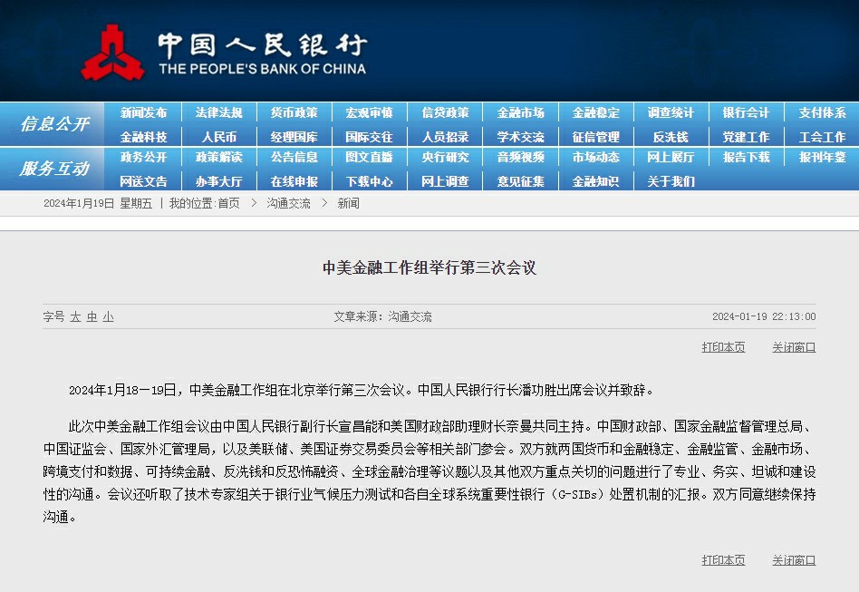Select 下载中心 navigation item
Screen dimensions: 859x592
pyautogui.click(x=369, y=181)
